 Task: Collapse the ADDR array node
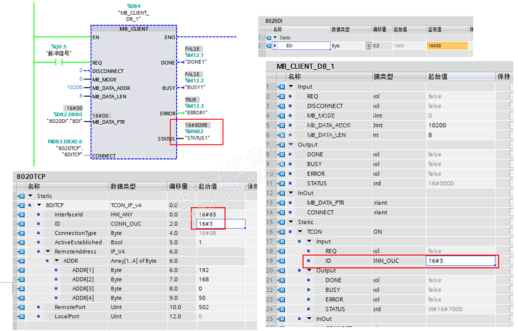[57, 261]
